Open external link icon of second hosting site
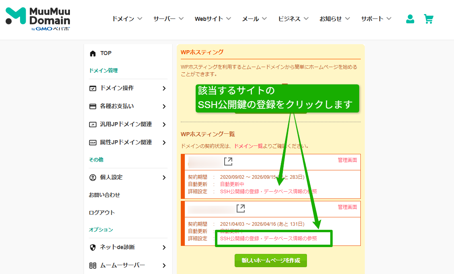454x274 pixels. click(241, 209)
